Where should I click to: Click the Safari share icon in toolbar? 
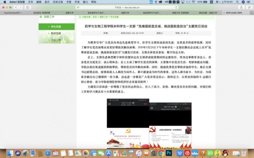click(241, 7)
